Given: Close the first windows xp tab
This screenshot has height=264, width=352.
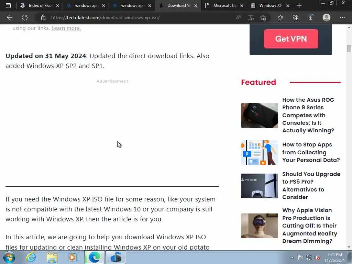Looking at the screenshot, I should (x=103, y=5).
